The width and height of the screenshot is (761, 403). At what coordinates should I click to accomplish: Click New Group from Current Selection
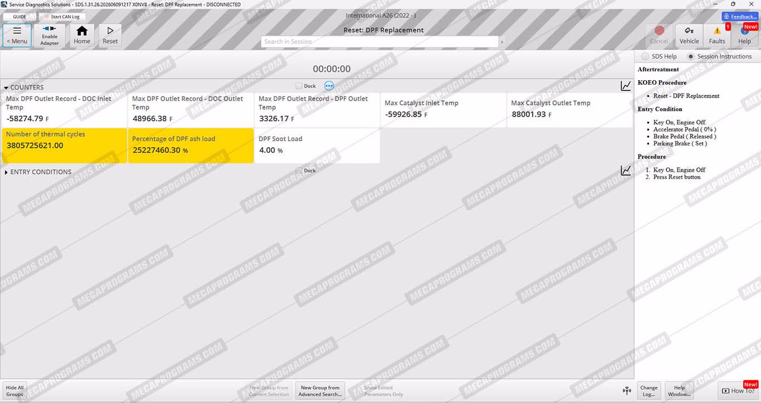tap(269, 391)
